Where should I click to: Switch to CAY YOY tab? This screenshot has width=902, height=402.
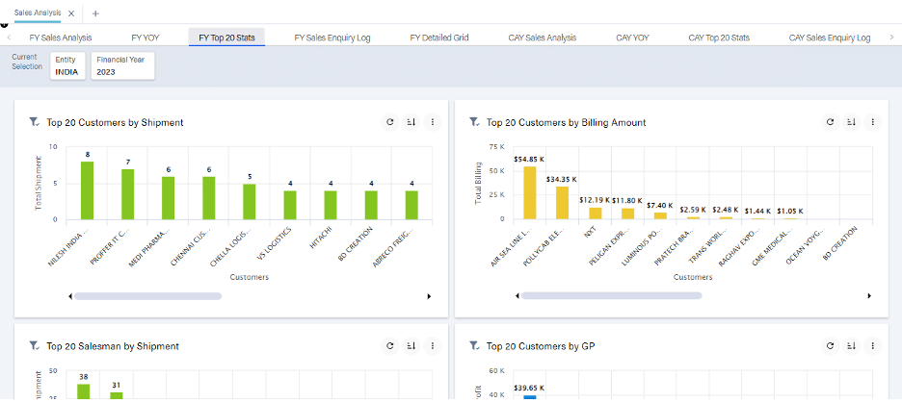(x=632, y=38)
